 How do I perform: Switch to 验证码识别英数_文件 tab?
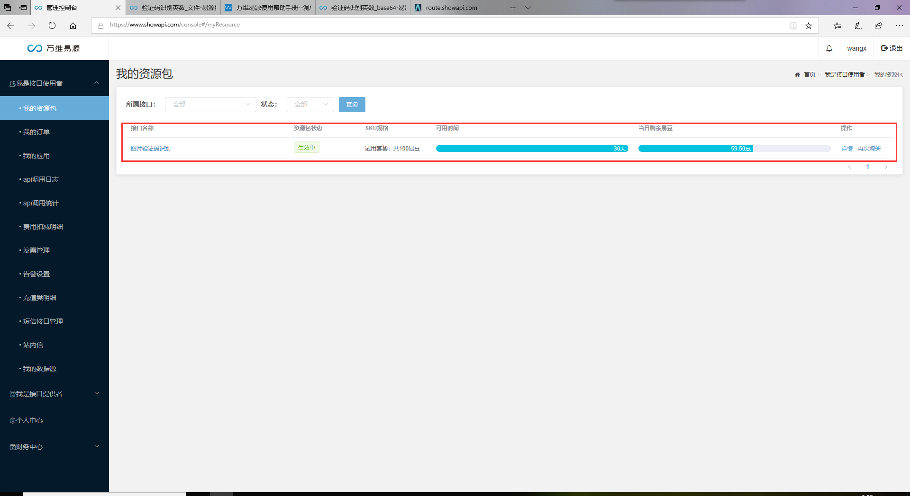[173, 8]
